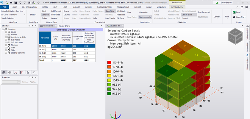Open the Embodied Carbon Overview dropdown
This screenshot has height=119, width=250.
pyautogui.click(x=13, y=11)
